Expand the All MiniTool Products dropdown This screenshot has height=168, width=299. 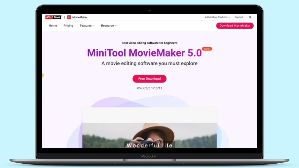click(x=217, y=17)
